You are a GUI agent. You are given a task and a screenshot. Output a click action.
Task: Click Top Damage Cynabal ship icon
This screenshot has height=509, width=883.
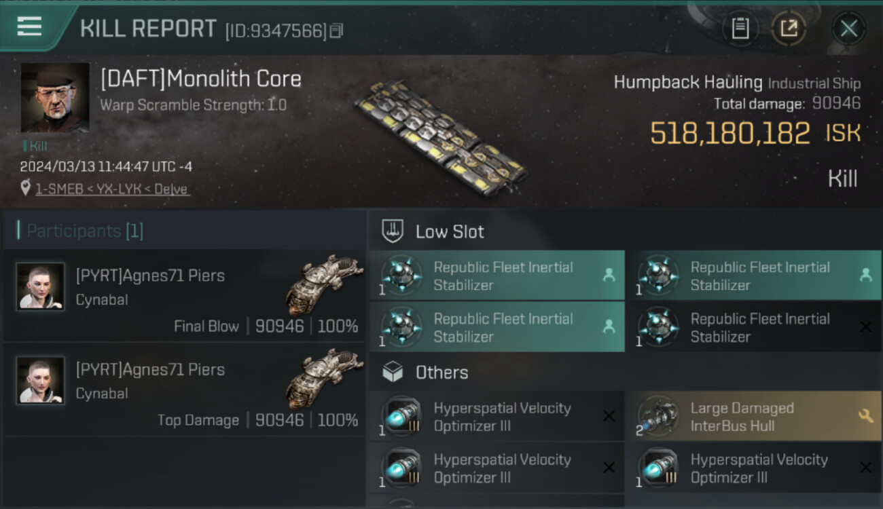coord(324,378)
